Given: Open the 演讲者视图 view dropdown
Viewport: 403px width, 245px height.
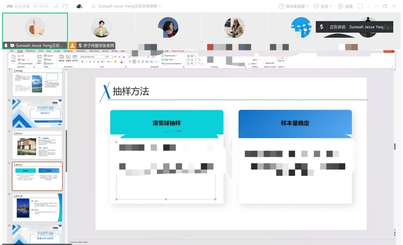Looking at the screenshot, I should click(293, 6).
